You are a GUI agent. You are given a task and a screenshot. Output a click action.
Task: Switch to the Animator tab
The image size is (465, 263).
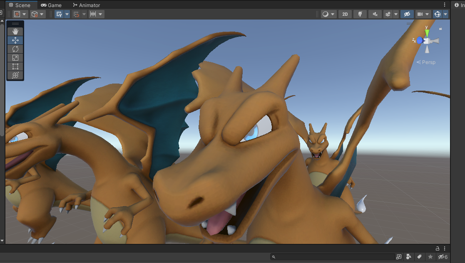pyautogui.click(x=86, y=5)
